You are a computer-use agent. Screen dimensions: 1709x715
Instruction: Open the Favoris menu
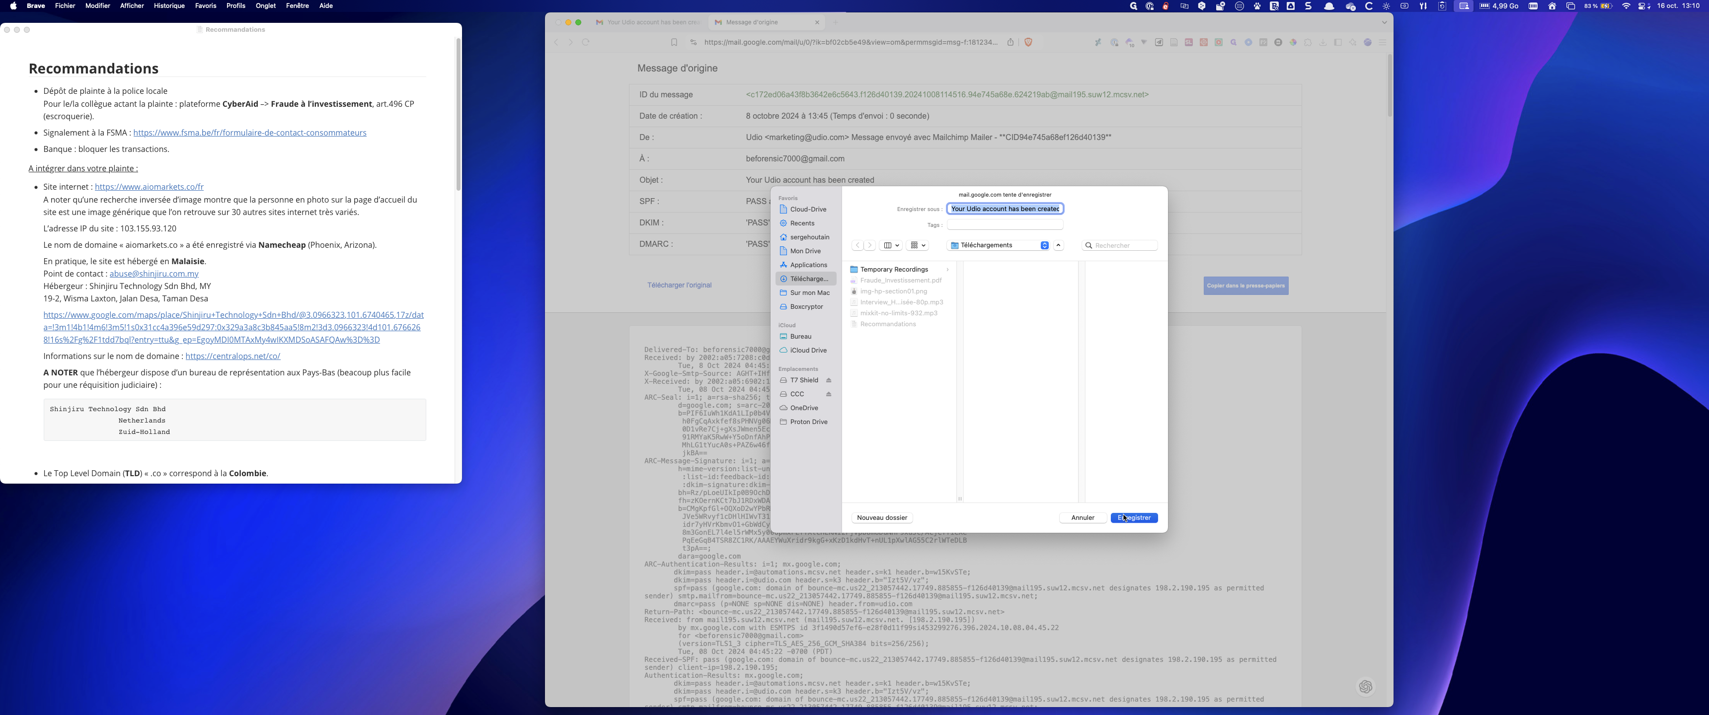coord(206,6)
